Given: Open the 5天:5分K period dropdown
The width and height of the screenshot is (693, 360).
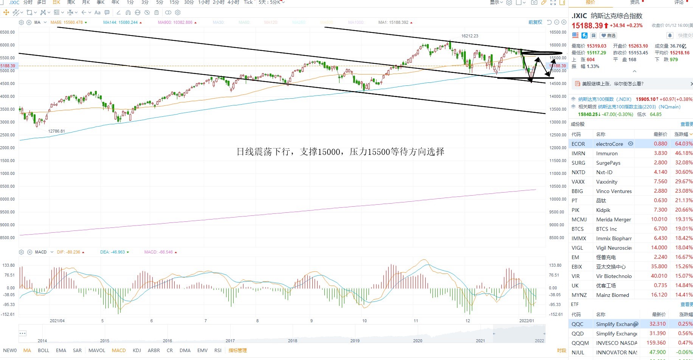Looking at the screenshot, I should click(x=271, y=2).
